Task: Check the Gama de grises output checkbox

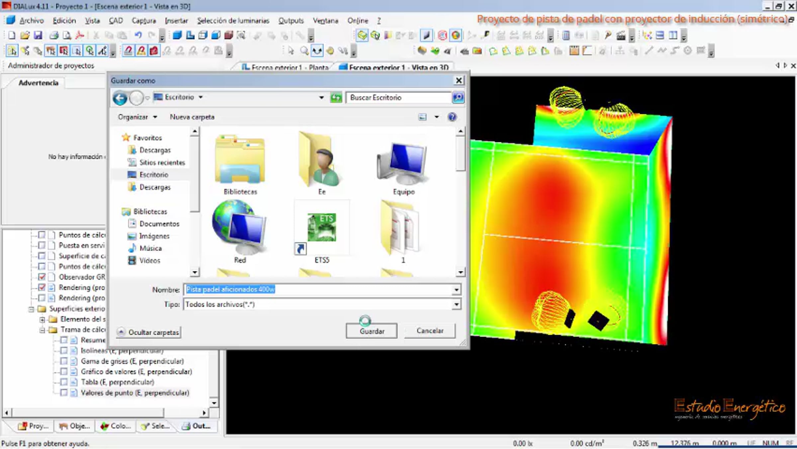Action: pyautogui.click(x=64, y=361)
